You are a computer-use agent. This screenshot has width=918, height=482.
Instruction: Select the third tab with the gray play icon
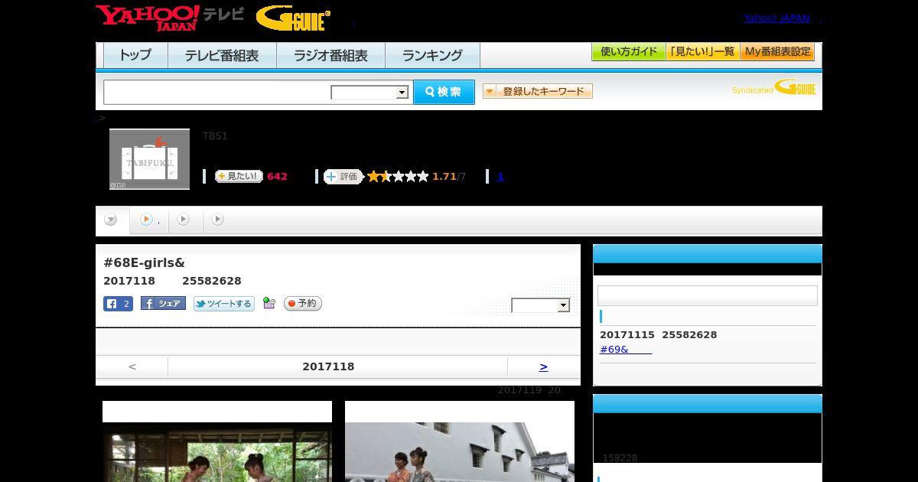pyautogui.click(x=184, y=220)
